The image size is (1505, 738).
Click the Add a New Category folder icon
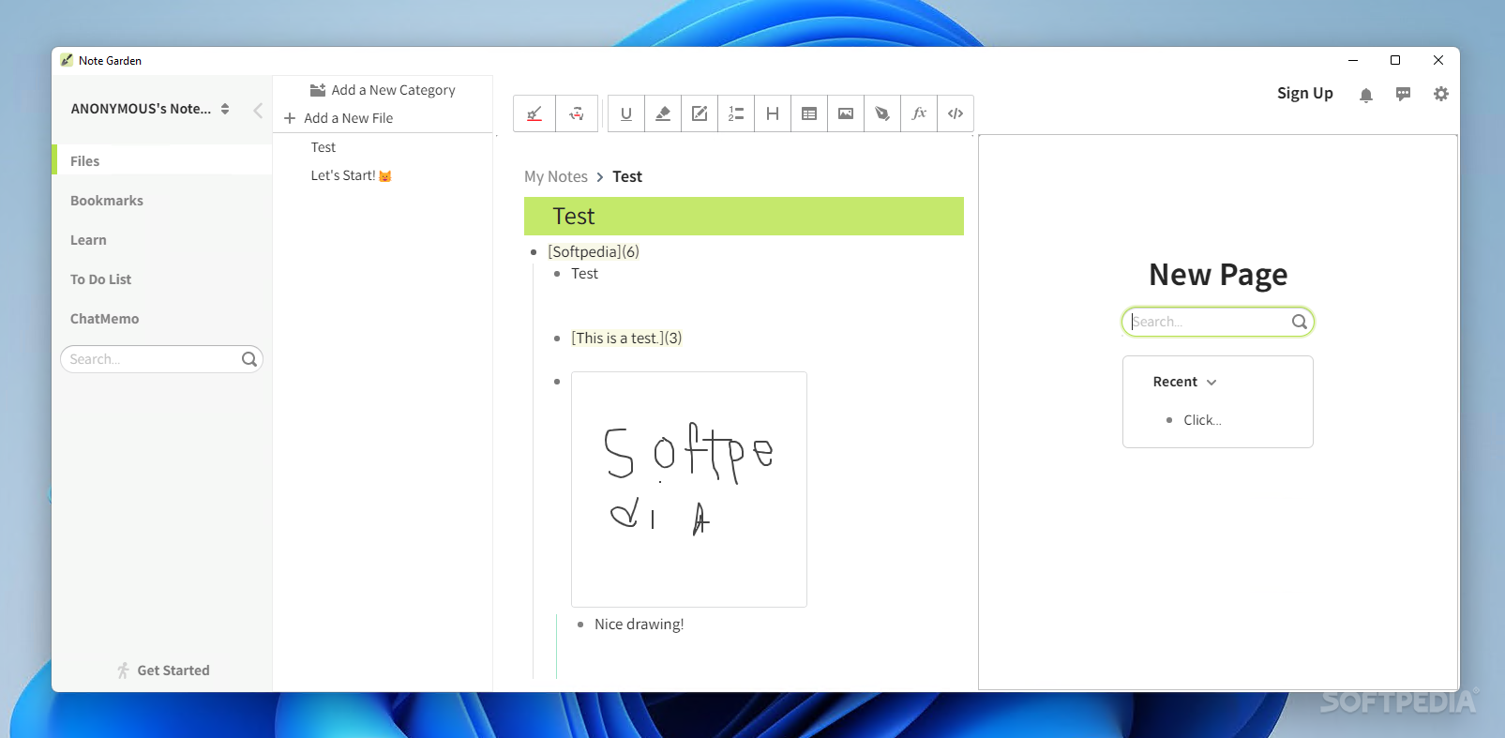318,90
